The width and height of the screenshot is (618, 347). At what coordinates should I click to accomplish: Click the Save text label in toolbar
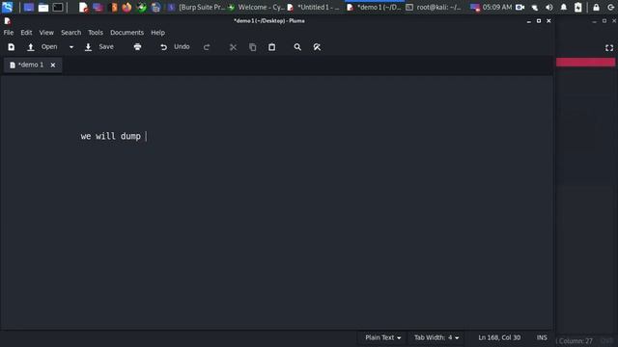pos(106,47)
